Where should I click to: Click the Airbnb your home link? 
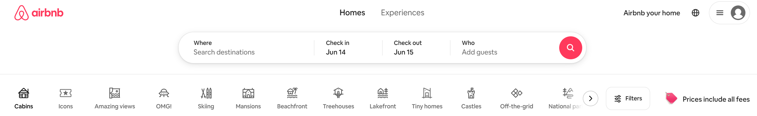pyautogui.click(x=652, y=13)
